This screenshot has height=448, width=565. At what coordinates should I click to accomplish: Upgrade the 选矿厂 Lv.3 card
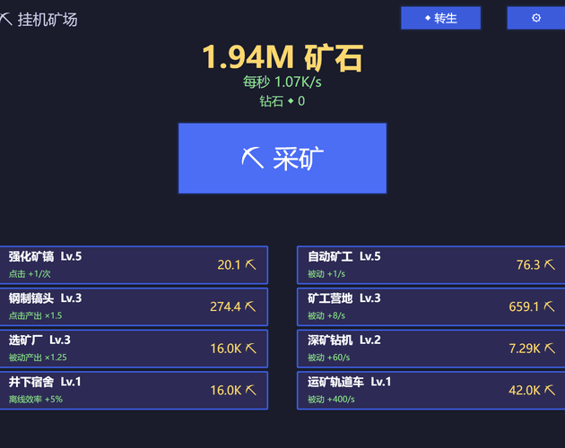(134, 349)
